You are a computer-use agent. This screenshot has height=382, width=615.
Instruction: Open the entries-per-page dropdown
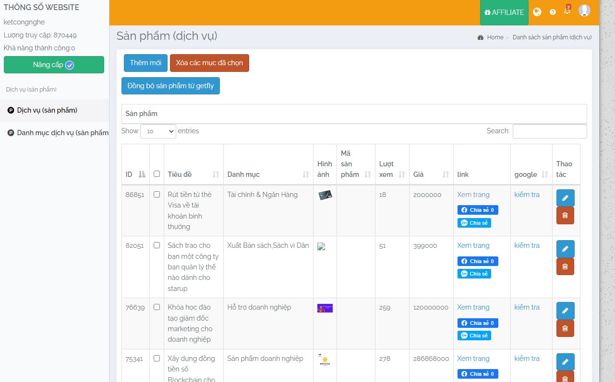pos(158,131)
